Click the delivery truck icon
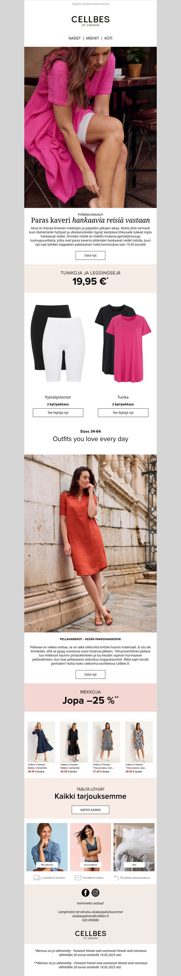 (37, 878)
